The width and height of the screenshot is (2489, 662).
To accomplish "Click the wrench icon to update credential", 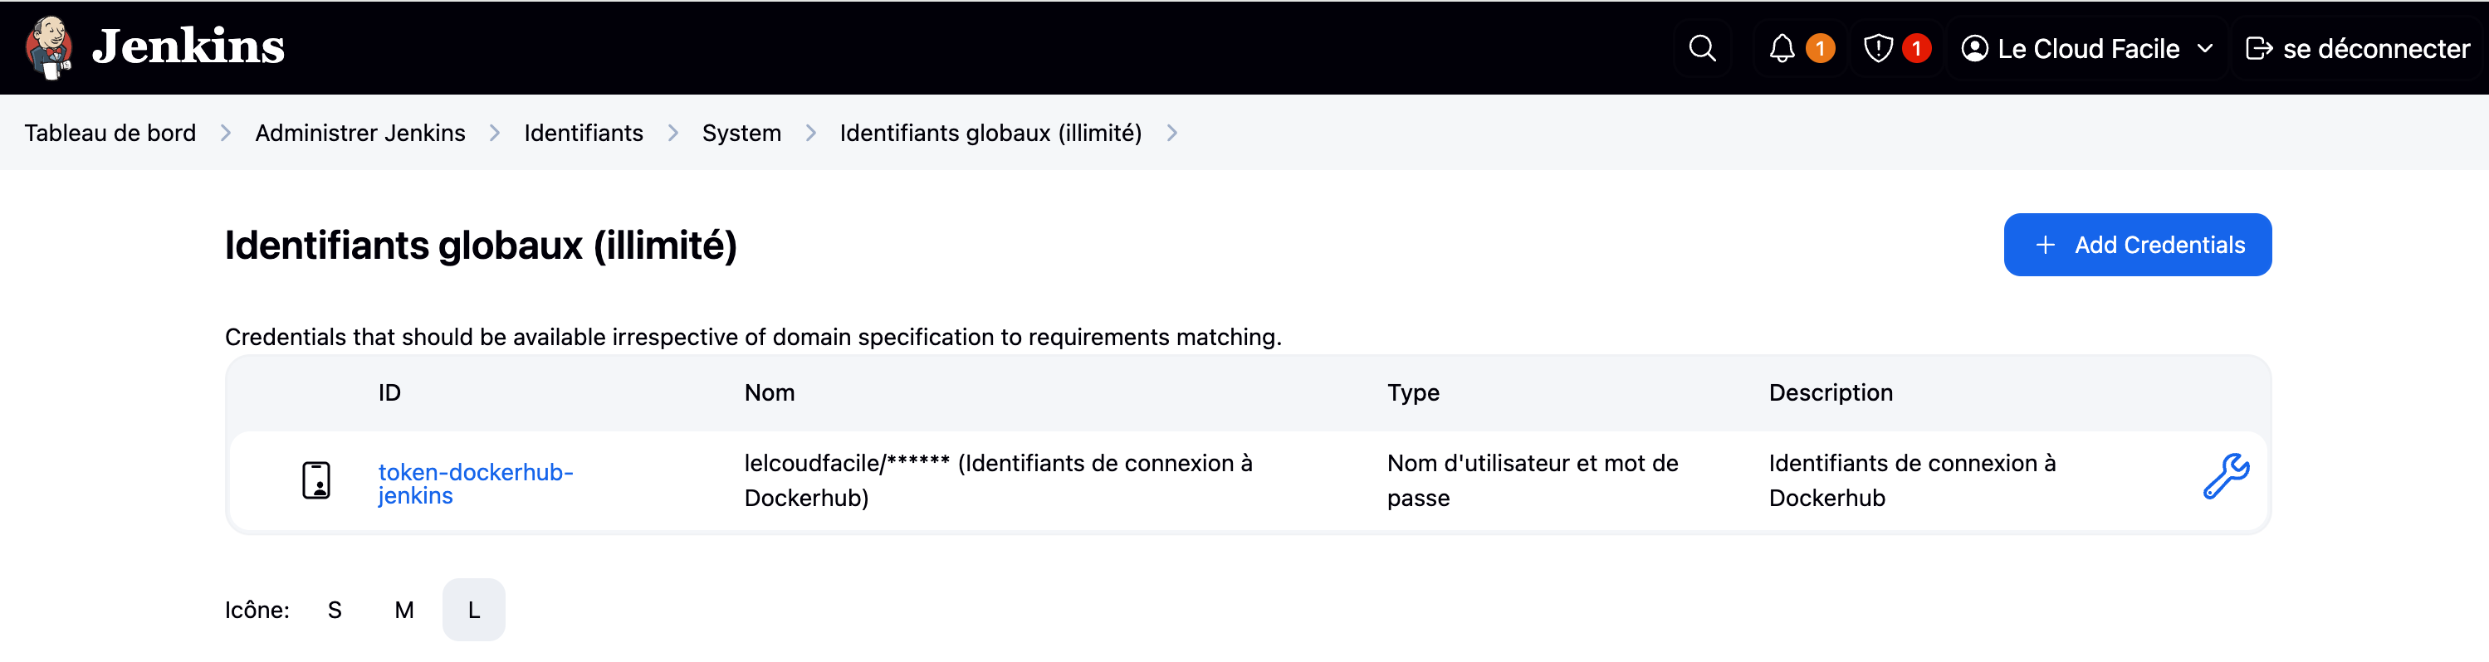I will pyautogui.click(x=2225, y=477).
